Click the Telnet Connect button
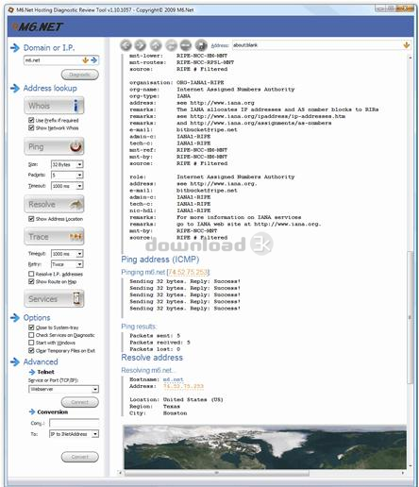Screen dimensions: 419x487 pos(80,402)
